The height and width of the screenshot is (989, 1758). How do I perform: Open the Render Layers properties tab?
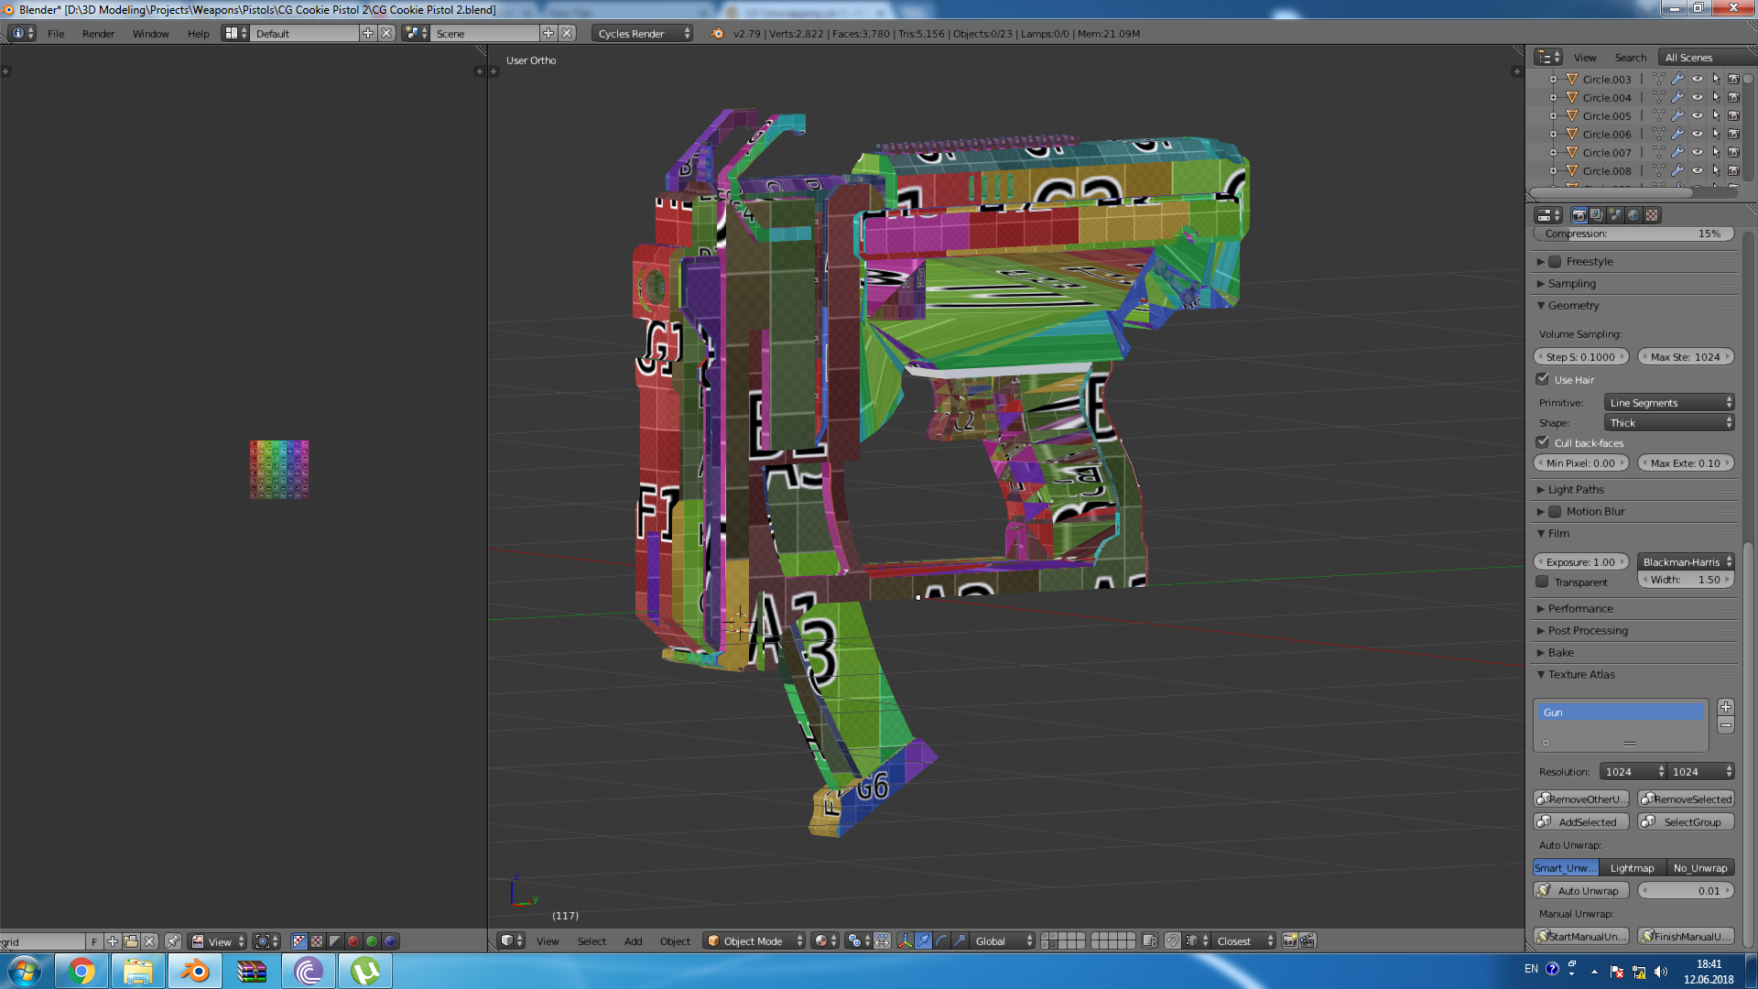pos(1597,215)
